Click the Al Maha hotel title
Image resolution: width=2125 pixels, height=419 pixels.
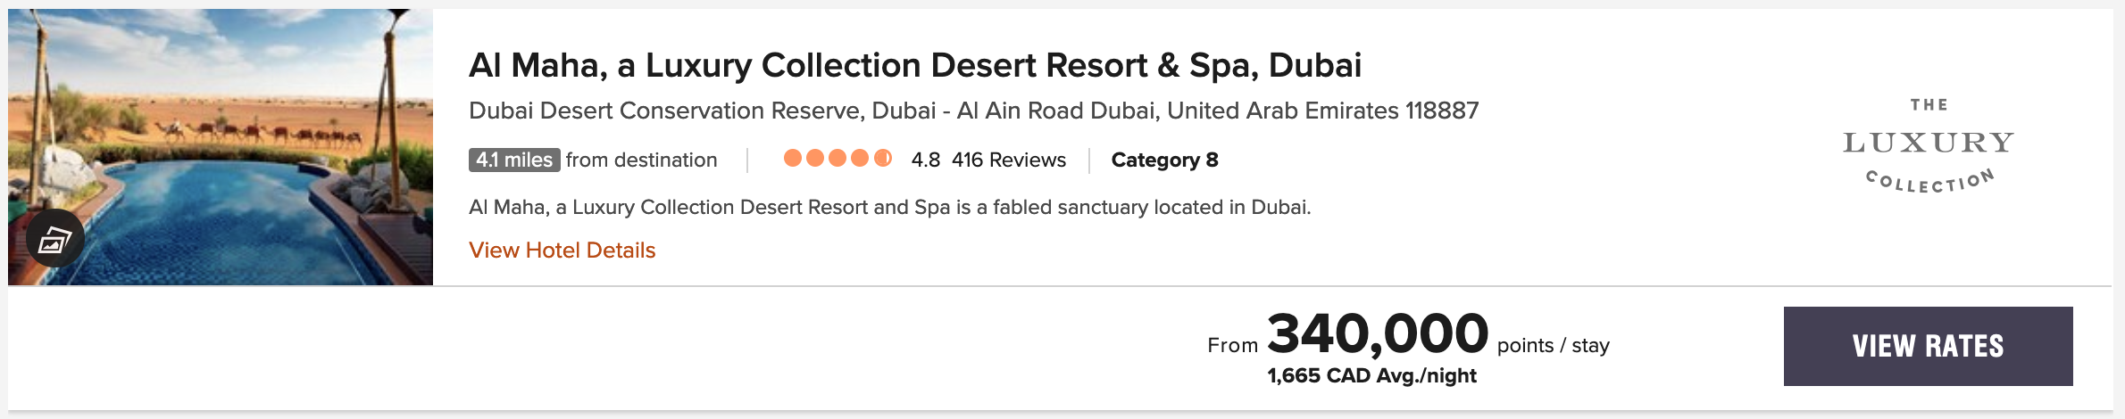pos(914,65)
